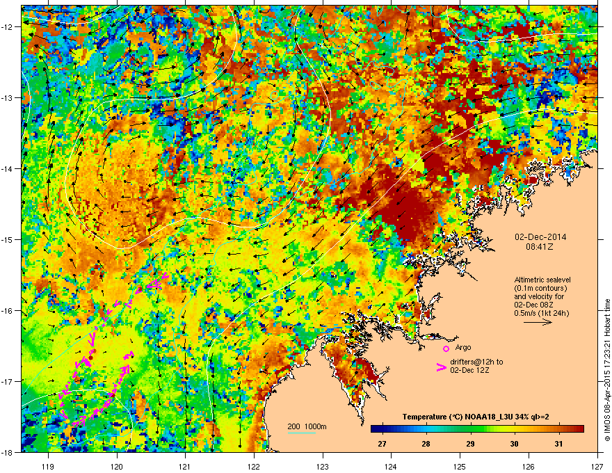Click the longitude axis label 126
This screenshot has height=473, width=612.
529,467
